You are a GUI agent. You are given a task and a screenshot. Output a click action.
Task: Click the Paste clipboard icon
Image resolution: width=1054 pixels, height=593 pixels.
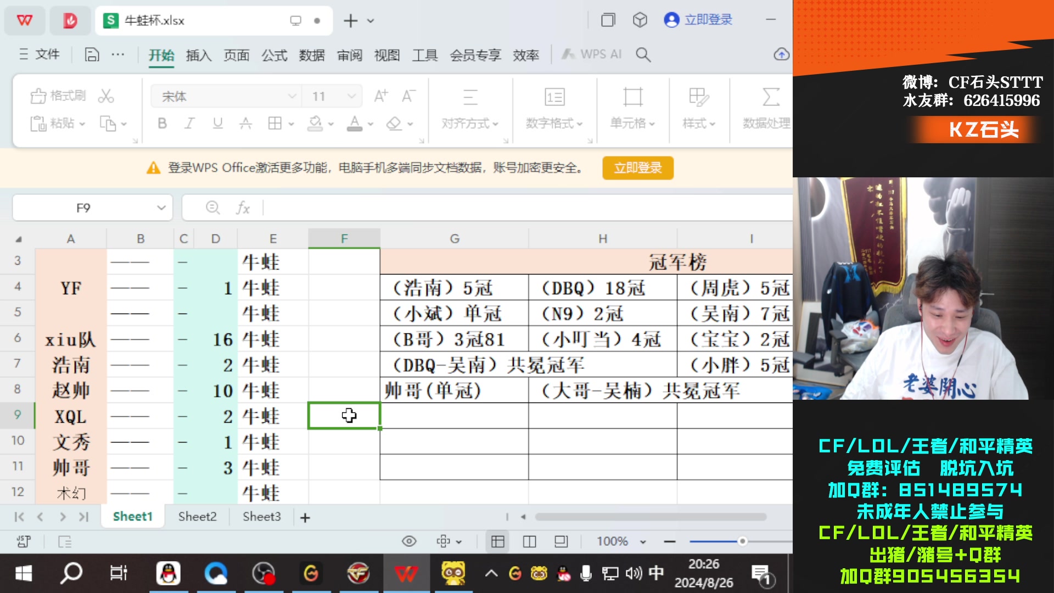point(38,124)
